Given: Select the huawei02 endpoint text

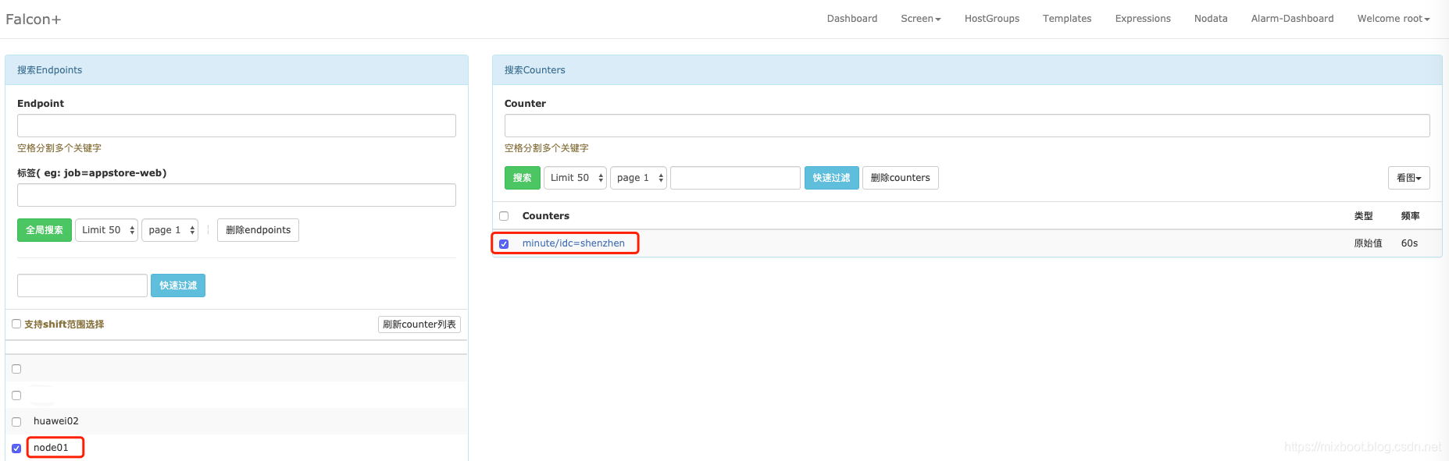Looking at the screenshot, I should (x=56, y=421).
